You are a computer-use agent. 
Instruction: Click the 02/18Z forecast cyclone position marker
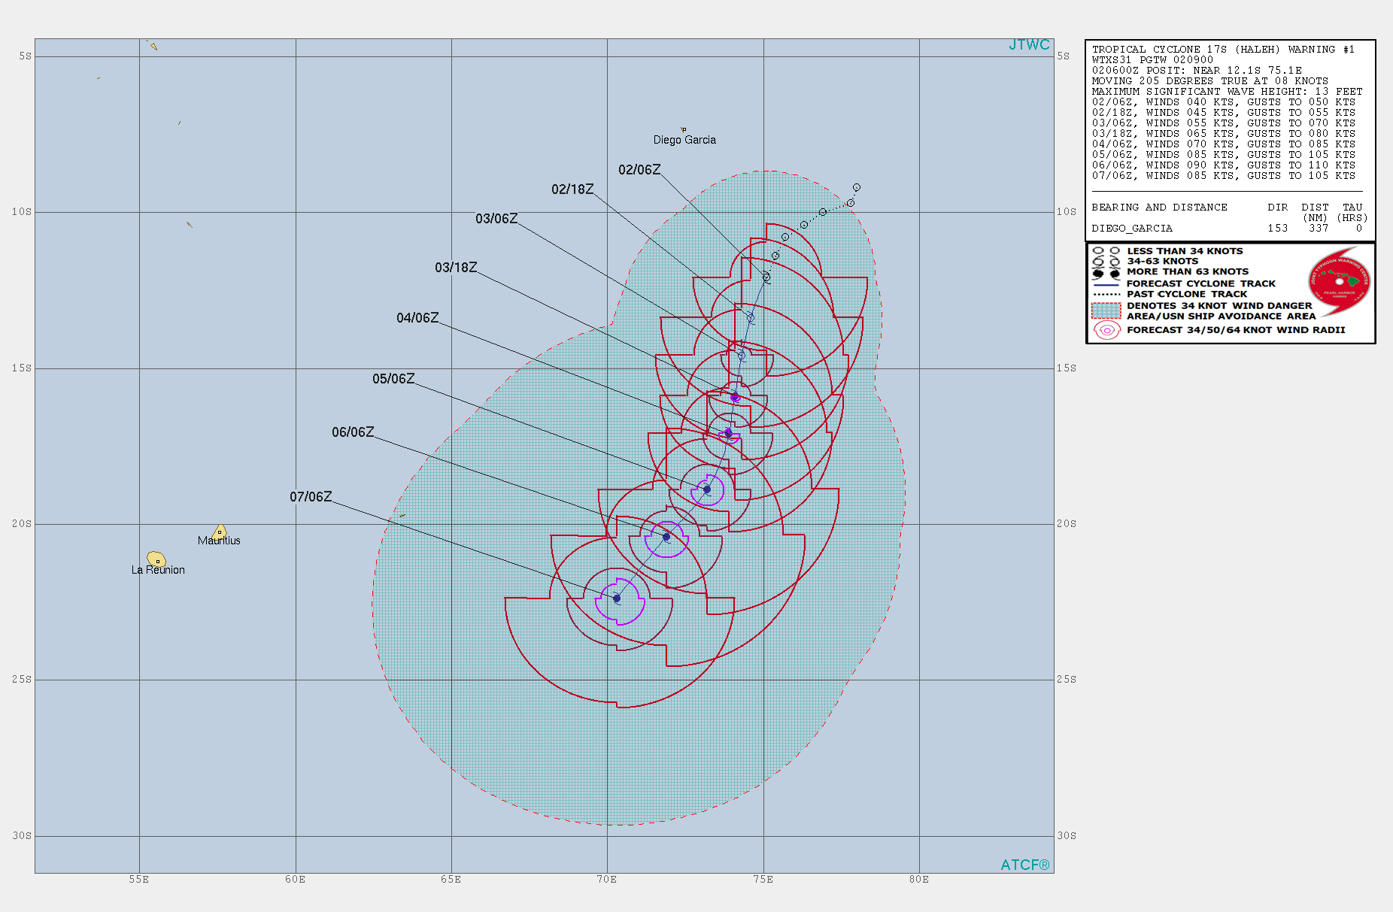coord(751,318)
